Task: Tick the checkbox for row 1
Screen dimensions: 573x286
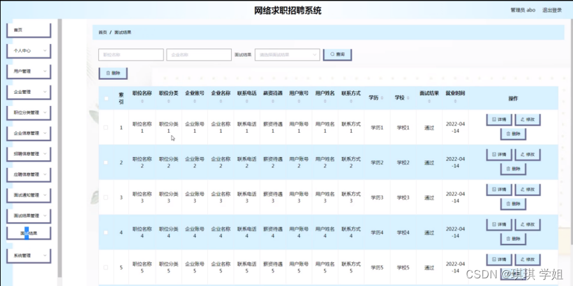Action: point(106,127)
